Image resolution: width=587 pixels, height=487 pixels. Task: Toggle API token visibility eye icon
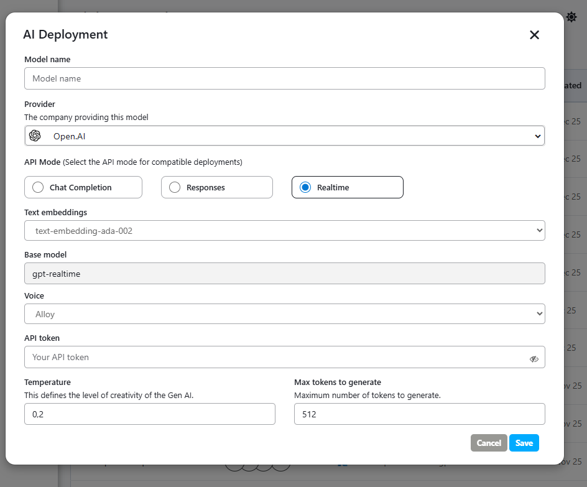click(534, 359)
